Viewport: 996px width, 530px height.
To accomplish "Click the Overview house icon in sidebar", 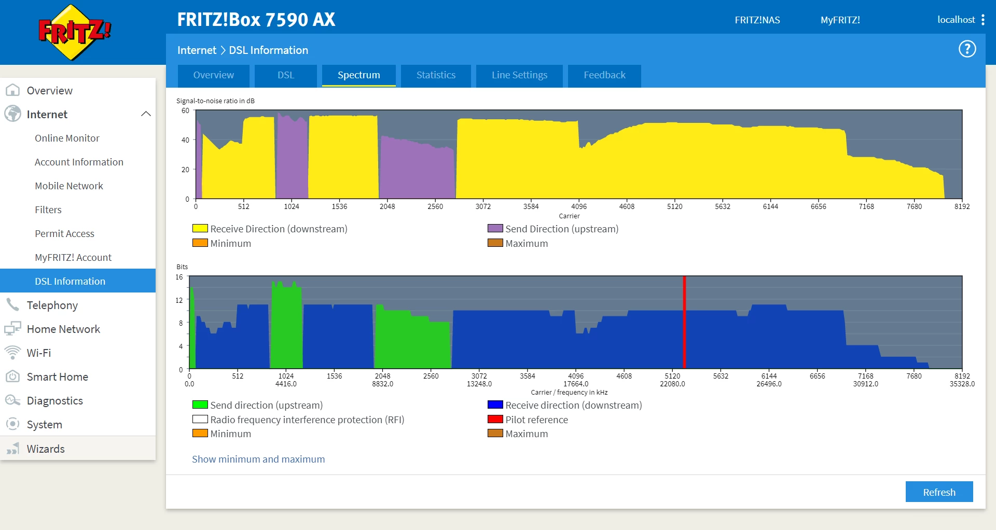I will (12, 90).
